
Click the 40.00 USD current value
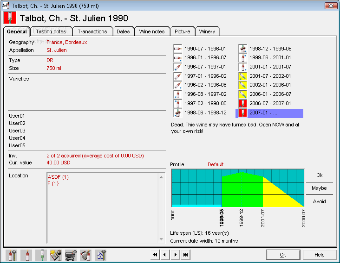[x=59, y=163]
